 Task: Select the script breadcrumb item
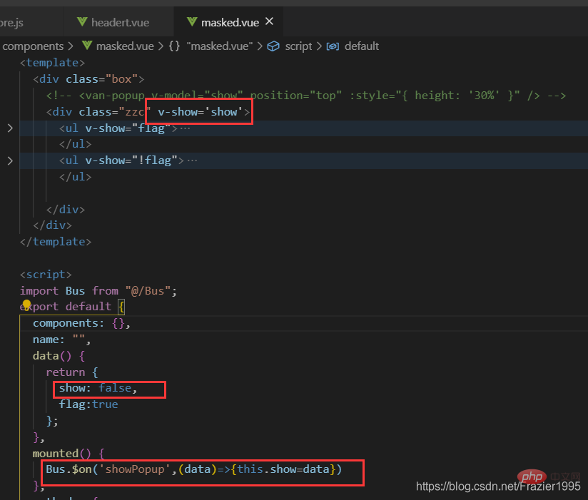(x=298, y=46)
